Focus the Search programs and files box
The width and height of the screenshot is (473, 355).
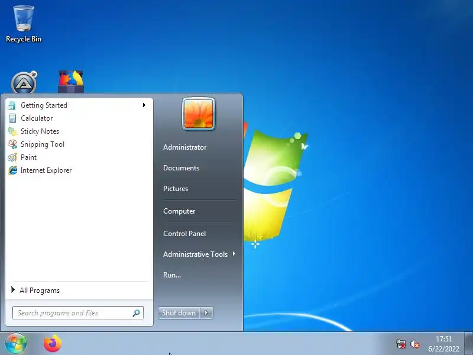coord(78,313)
